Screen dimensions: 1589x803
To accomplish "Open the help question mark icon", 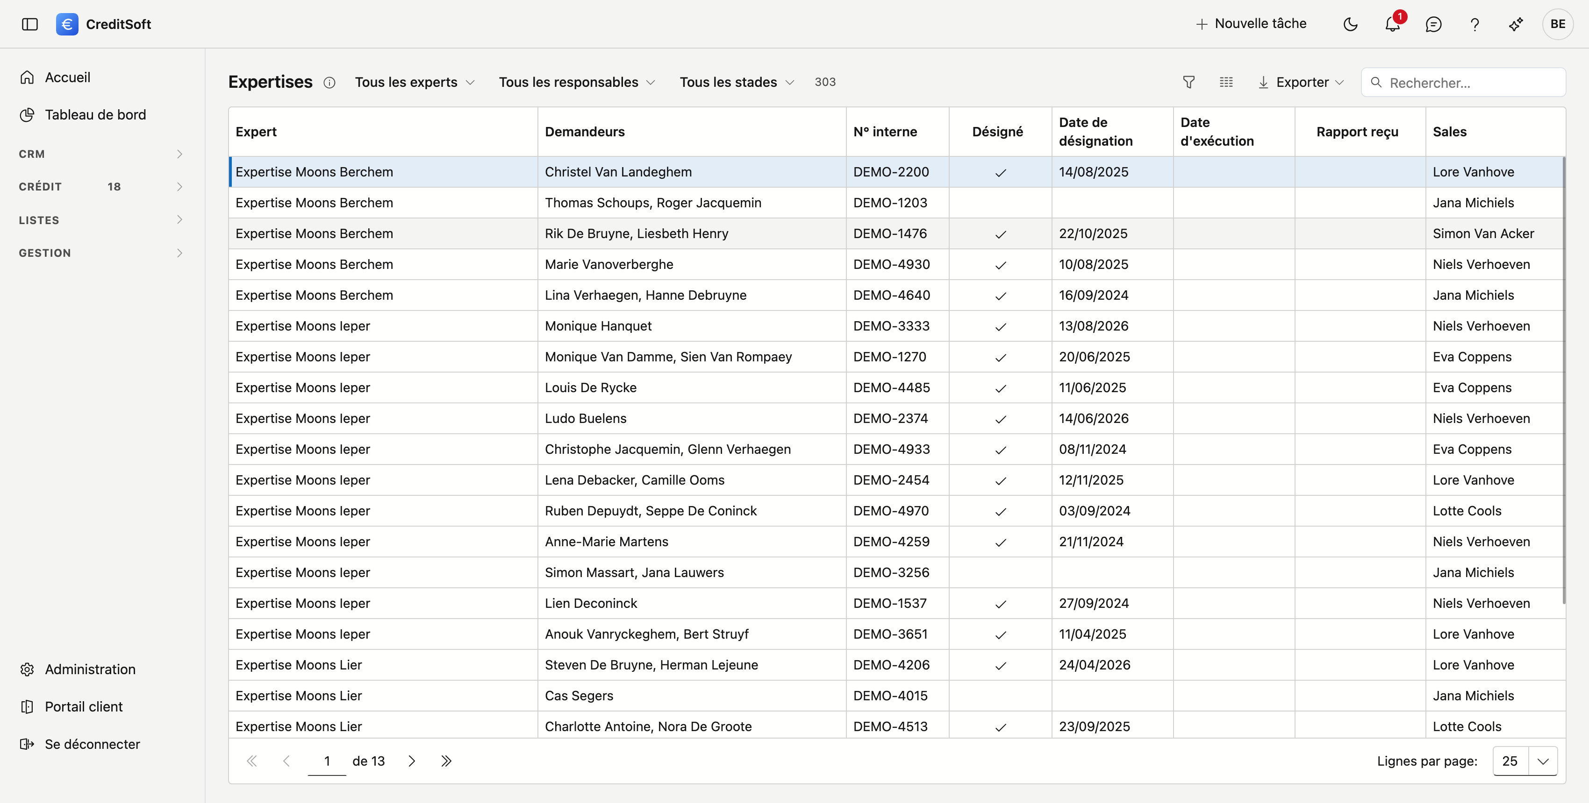I will (1475, 24).
